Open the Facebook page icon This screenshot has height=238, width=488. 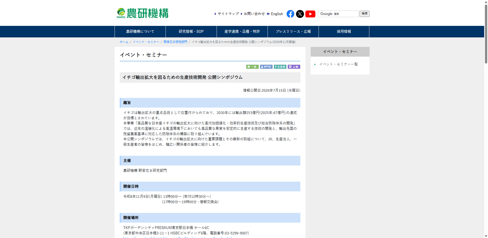tap(290, 14)
